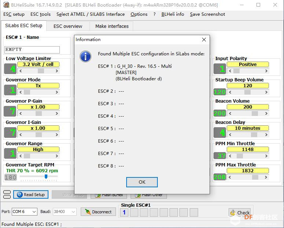Decrease PPM Max Throttle with left arrow
The image size is (284, 228).
[x=230, y=177]
